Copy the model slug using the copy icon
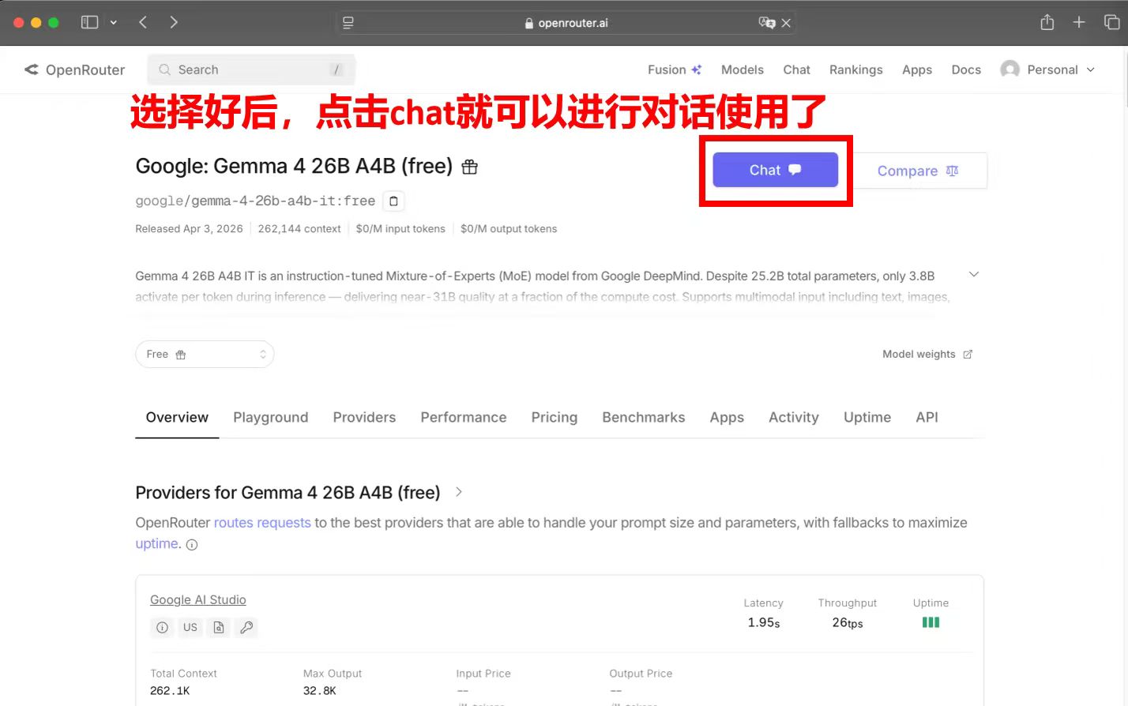Image resolution: width=1128 pixels, height=706 pixels. pos(393,201)
